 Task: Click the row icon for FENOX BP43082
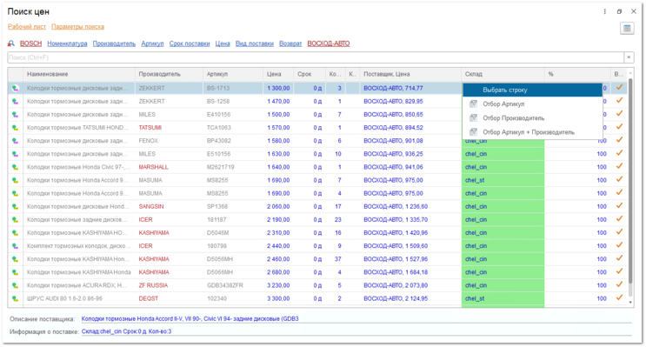pyautogui.click(x=16, y=141)
